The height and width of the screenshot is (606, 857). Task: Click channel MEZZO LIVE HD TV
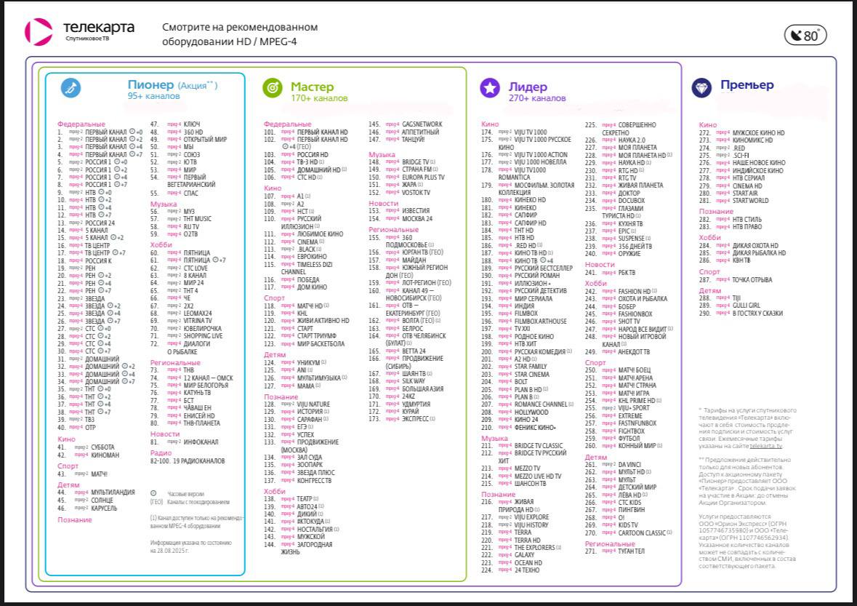pos(538,477)
